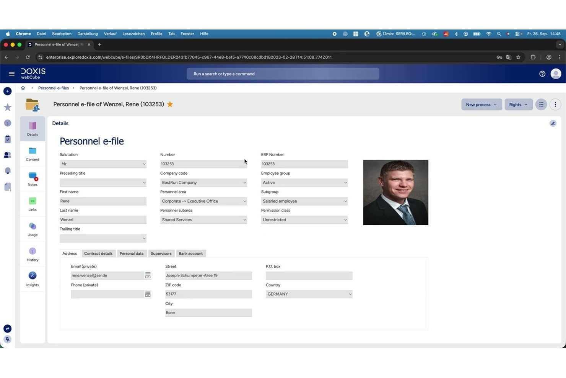Open the Verlauf menu in menu bar
This screenshot has width=566, height=378.
point(110,34)
